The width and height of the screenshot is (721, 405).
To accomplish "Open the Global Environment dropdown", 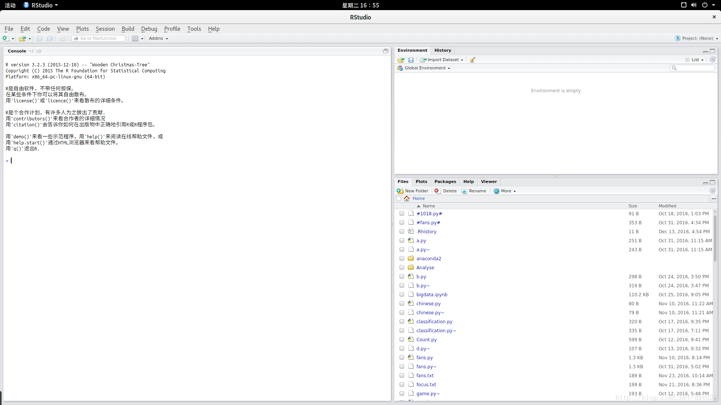I will (424, 68).
